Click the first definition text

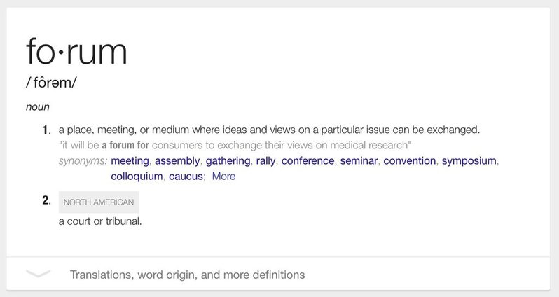(269, 130)
